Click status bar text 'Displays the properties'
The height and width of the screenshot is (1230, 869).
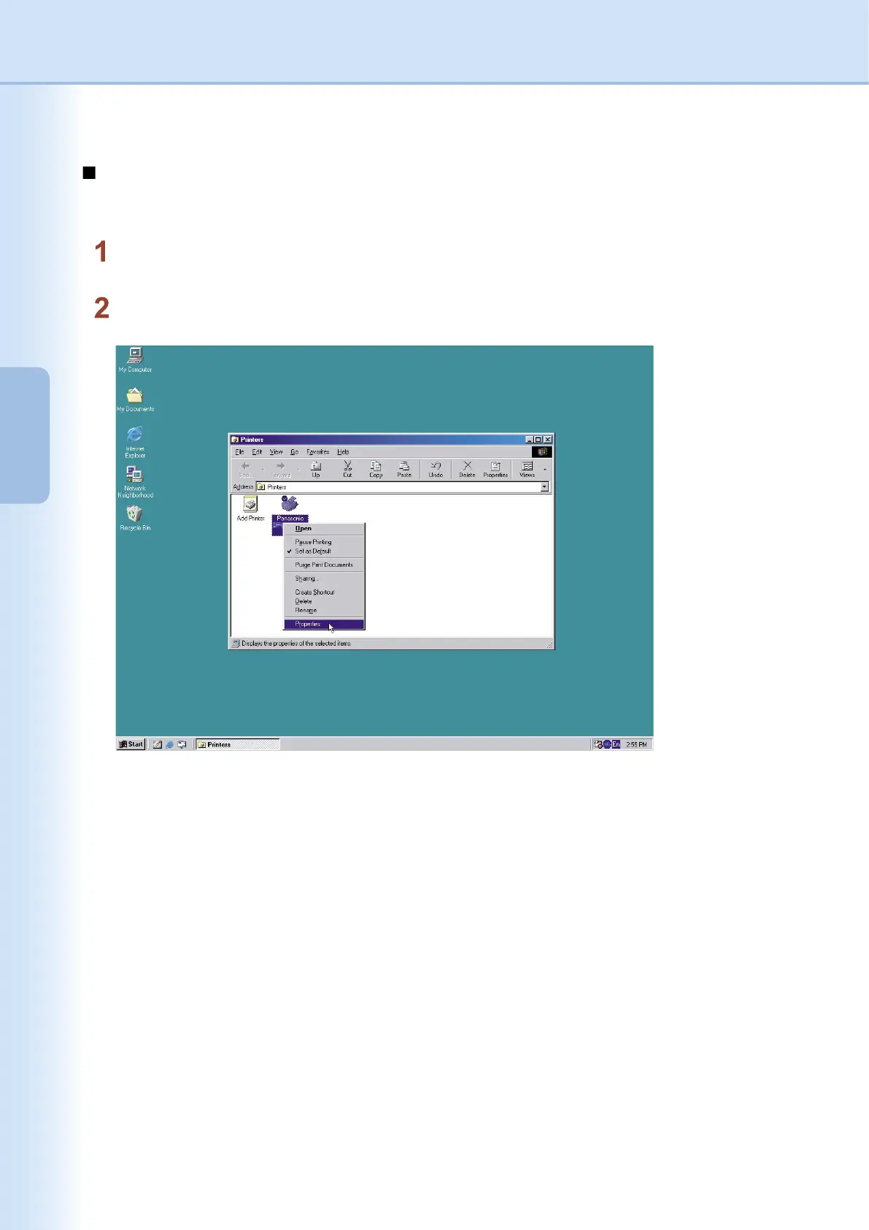coord(297,643)
